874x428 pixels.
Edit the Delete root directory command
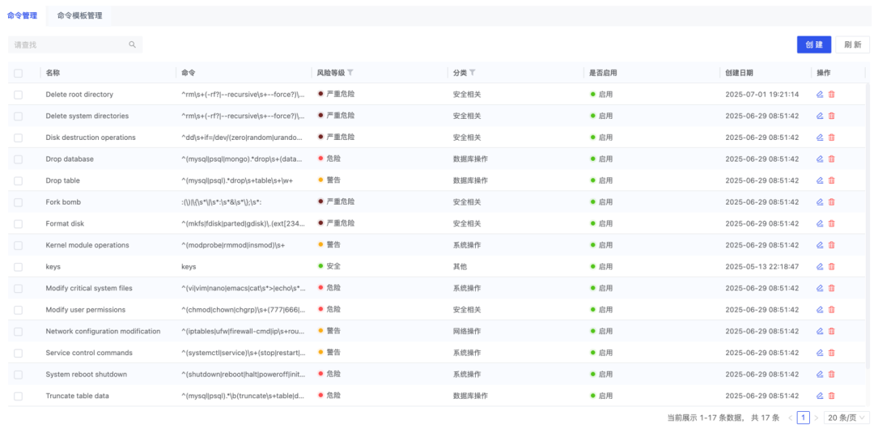pyautogui.click(x=819, y=94)
